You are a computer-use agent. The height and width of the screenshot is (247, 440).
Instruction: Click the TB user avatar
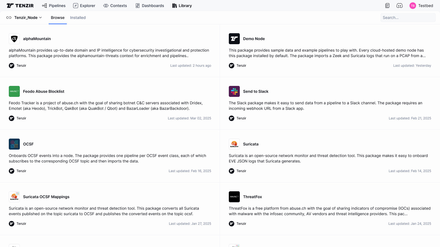click(x=413, y=5)
